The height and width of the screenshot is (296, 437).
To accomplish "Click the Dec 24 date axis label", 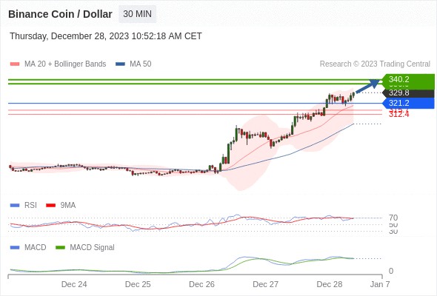I will point(74,285).
